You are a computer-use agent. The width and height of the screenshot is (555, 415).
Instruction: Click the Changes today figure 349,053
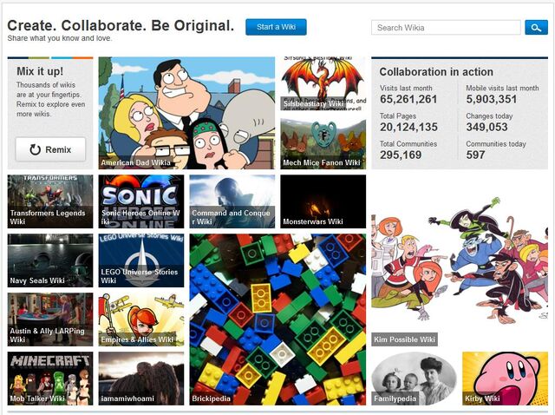[486, 127]
